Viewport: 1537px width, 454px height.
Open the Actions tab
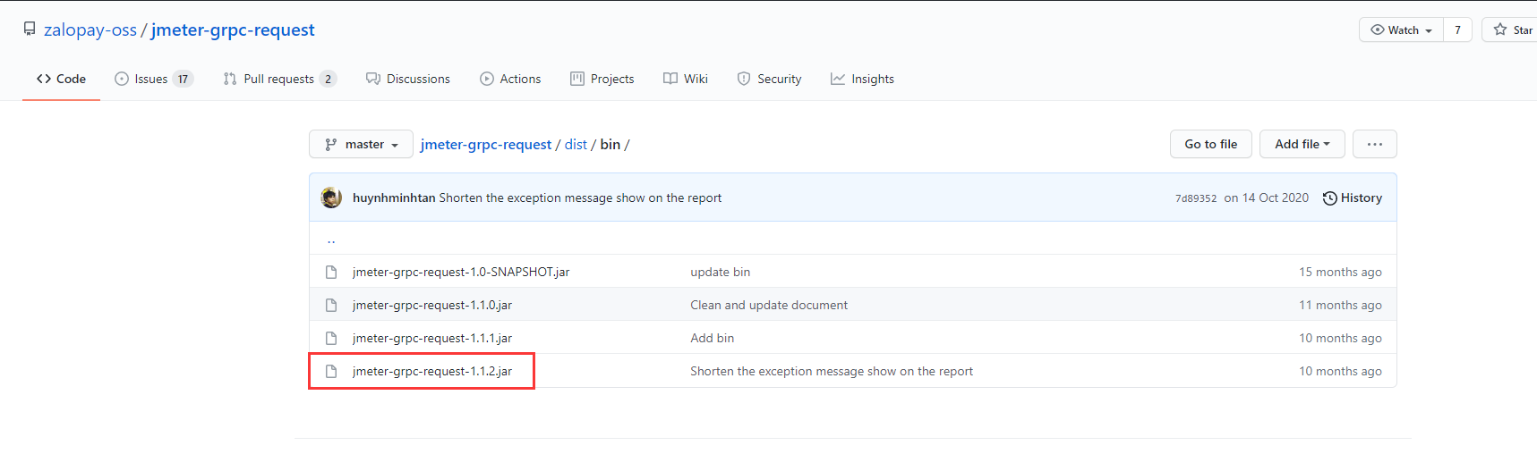510,79
